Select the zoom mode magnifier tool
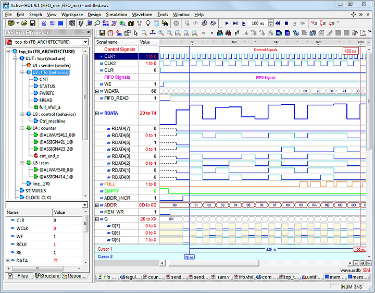The height and width of the screenshot is (293, 375). (x=144, y=33)
